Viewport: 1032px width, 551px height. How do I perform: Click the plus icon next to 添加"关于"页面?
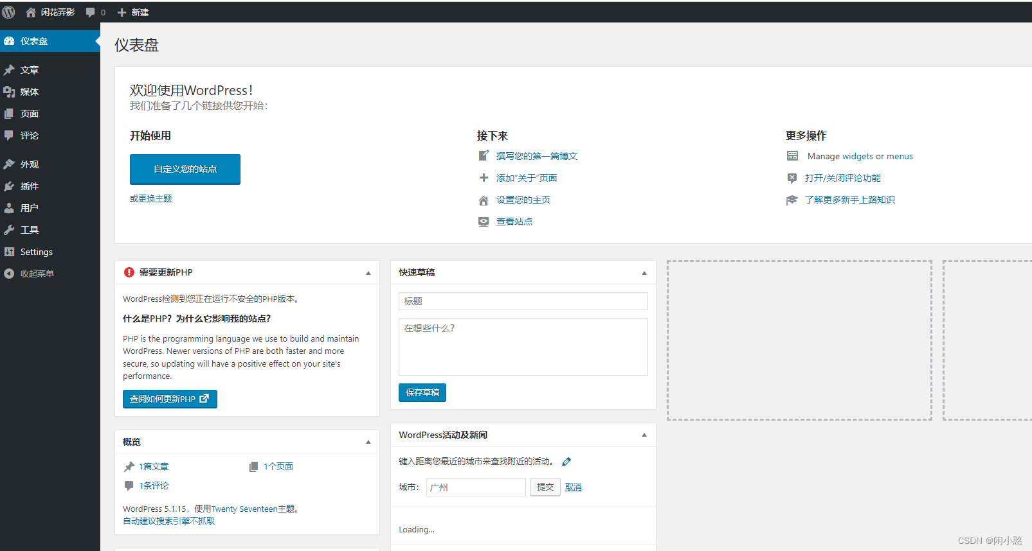tap(484, 178)
